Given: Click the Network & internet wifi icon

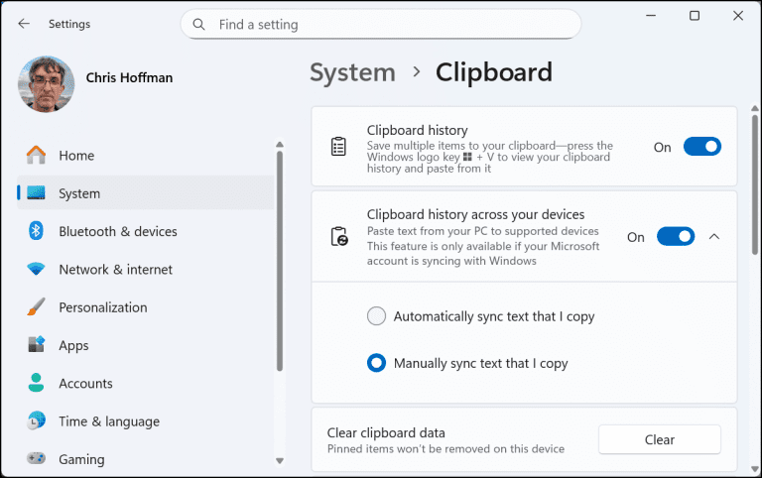Looking at the screenshot, I should point(37,270).
